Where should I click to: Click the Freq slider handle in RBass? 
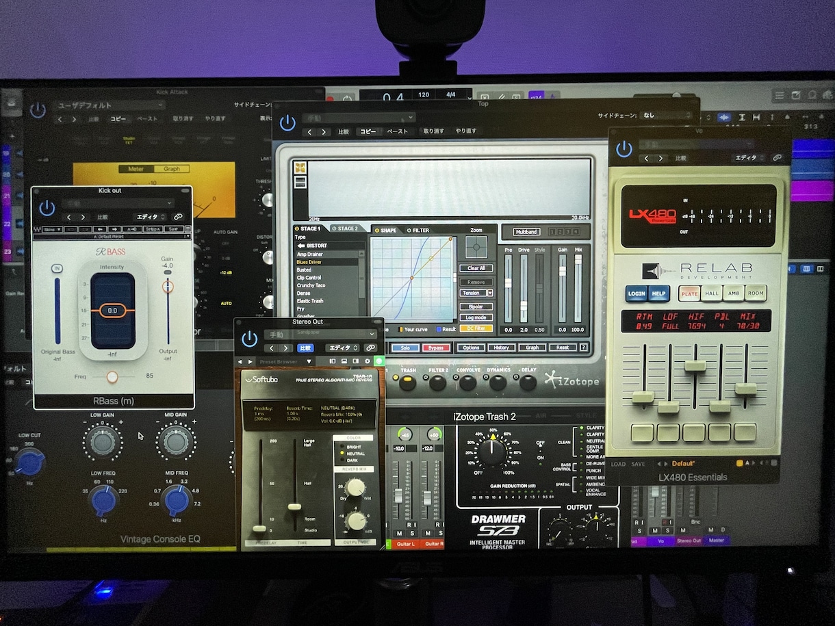click(112, 376)
